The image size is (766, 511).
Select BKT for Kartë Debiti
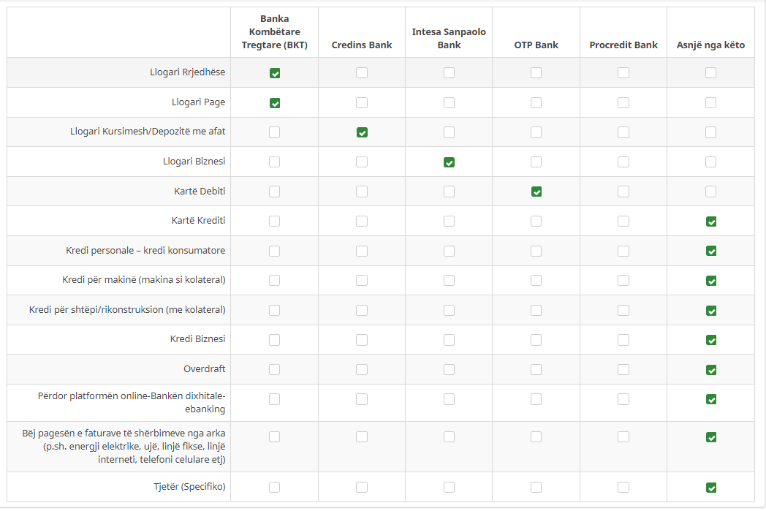(x=275, y=192)
